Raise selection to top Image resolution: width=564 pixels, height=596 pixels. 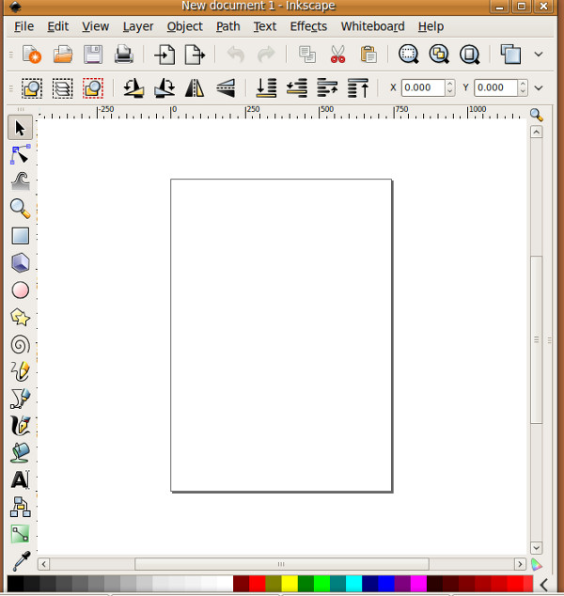pos(358,88)
